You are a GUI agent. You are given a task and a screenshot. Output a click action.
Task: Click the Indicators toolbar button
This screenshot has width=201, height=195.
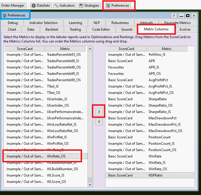click(64, 5)
